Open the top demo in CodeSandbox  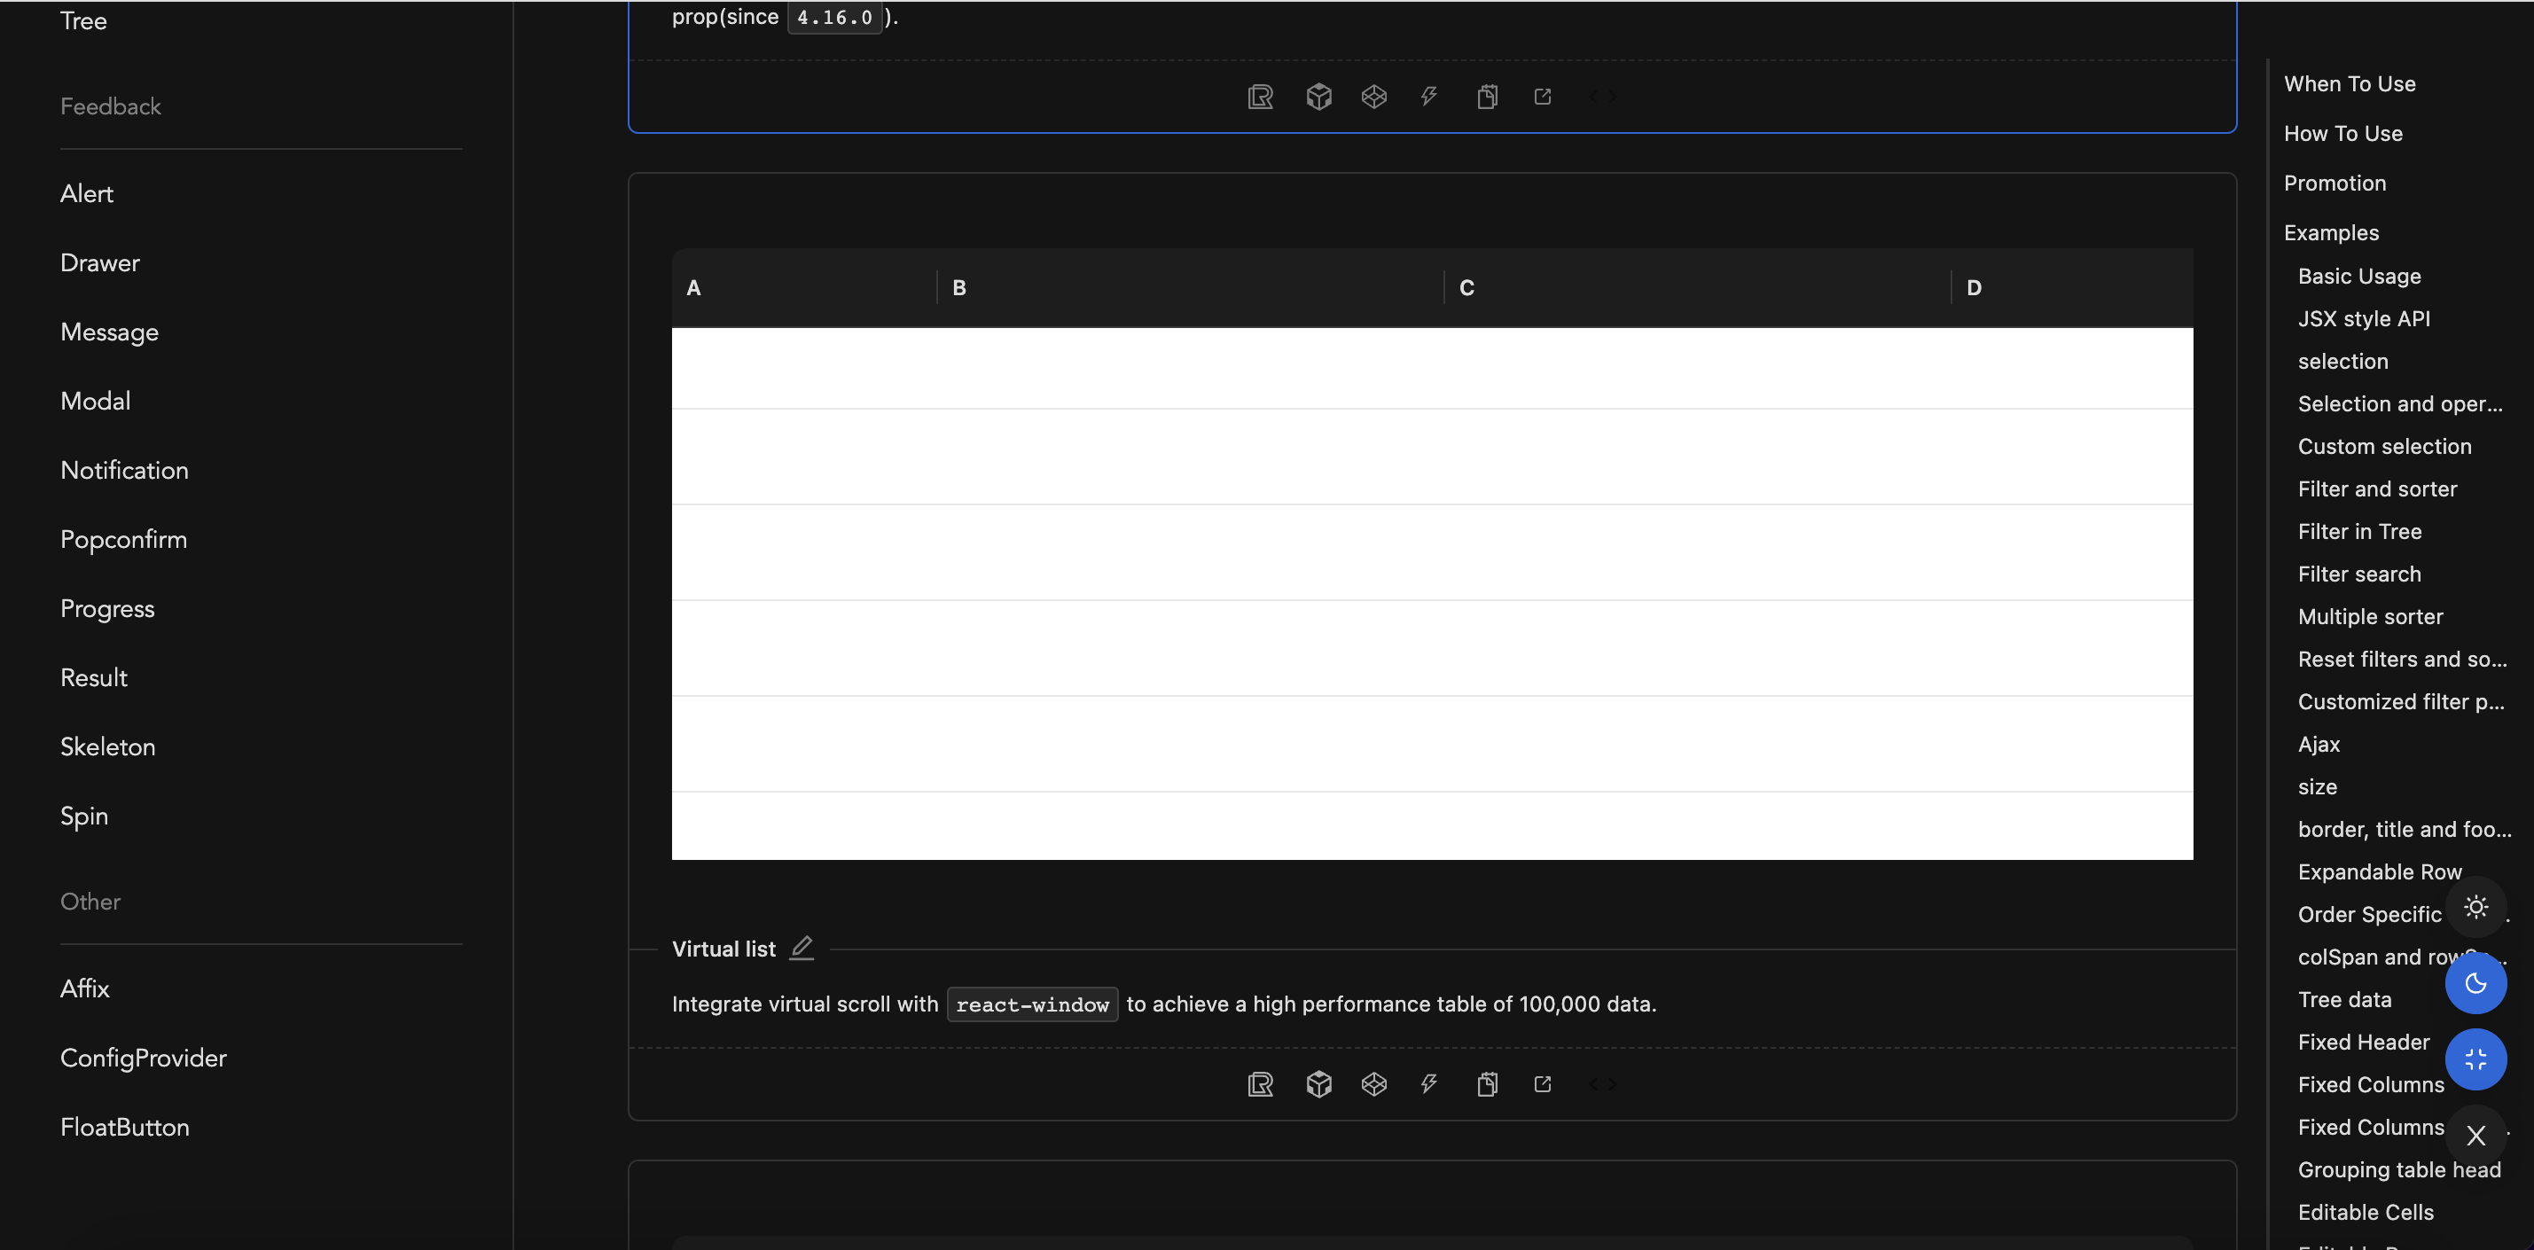tap(1318, 97)
